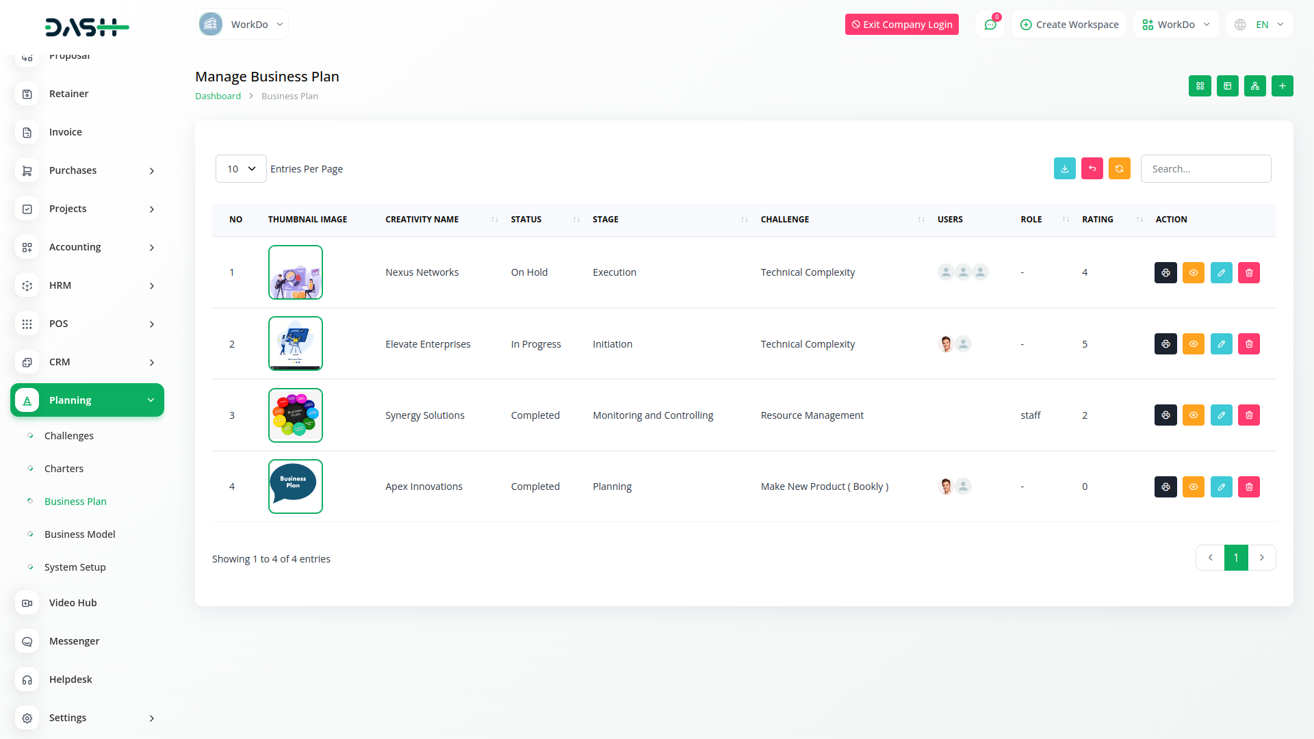1314x739 pixels.
Task: Select Challenges under Planning
Action: click(68, 436)
